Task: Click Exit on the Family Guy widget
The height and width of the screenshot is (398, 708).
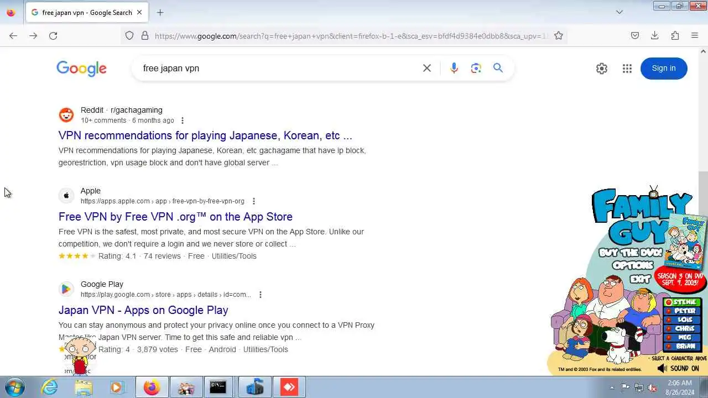Action: pos(641,280)
